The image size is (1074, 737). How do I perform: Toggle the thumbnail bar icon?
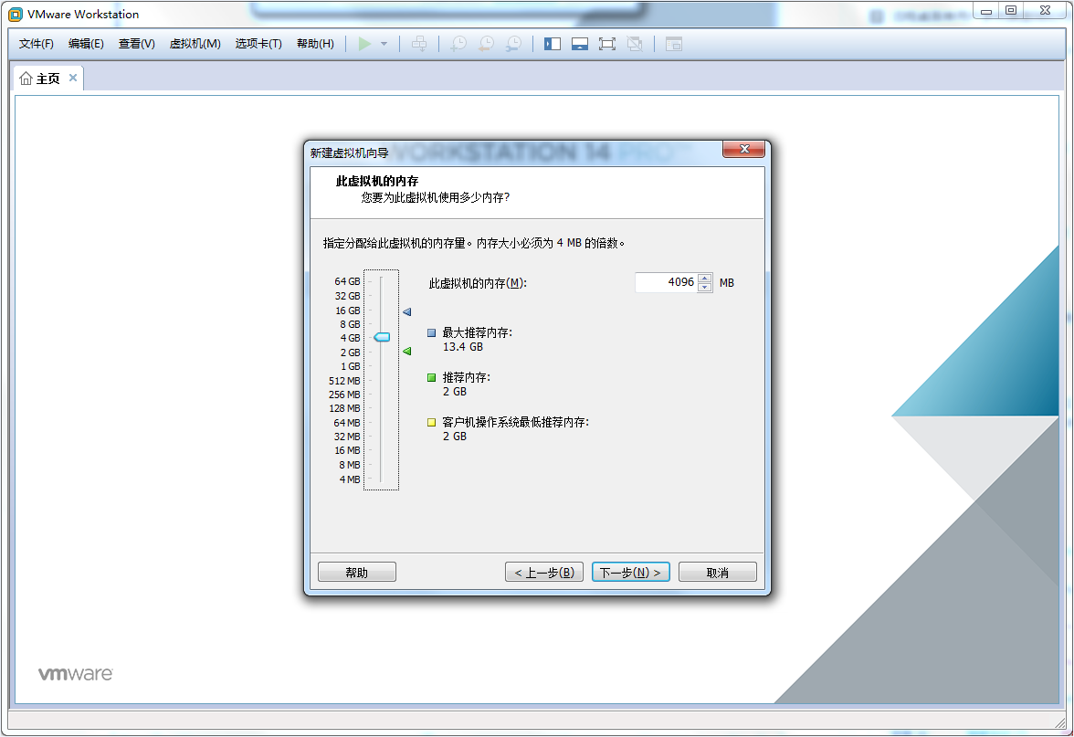[580, 44]
